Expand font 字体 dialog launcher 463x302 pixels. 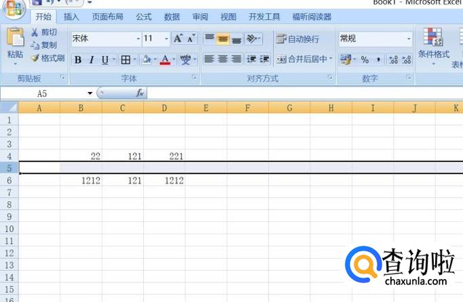pyautogui.click(x=194, y=77)
